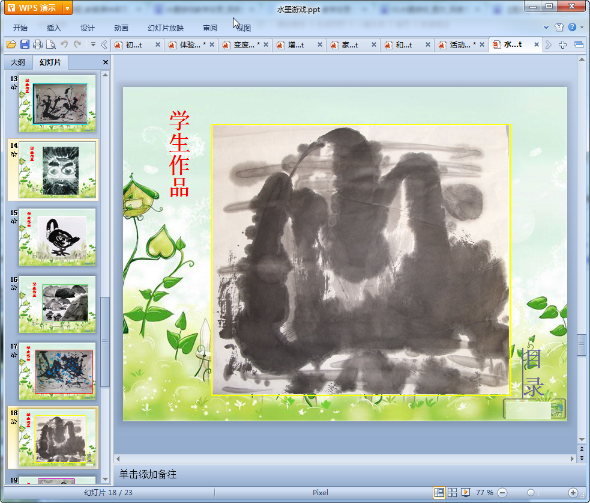Screen dimensions: 590x503
Task: Open the document tab list icon
Action: tap(579, 45)
